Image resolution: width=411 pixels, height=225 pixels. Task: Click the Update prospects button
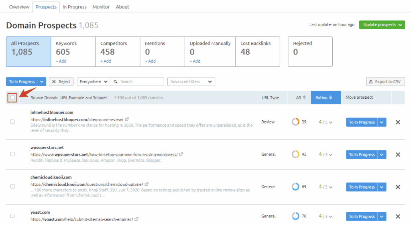coord(382,25)
